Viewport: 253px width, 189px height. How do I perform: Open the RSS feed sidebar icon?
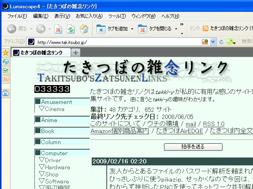[x=6, y=79]
